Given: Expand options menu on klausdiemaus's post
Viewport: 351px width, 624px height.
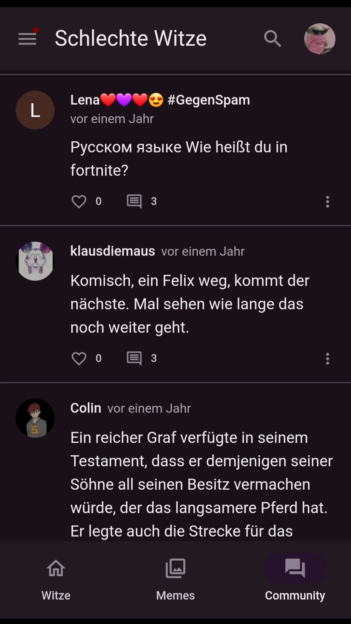Looking at the screenshot, I should point(327,358).
